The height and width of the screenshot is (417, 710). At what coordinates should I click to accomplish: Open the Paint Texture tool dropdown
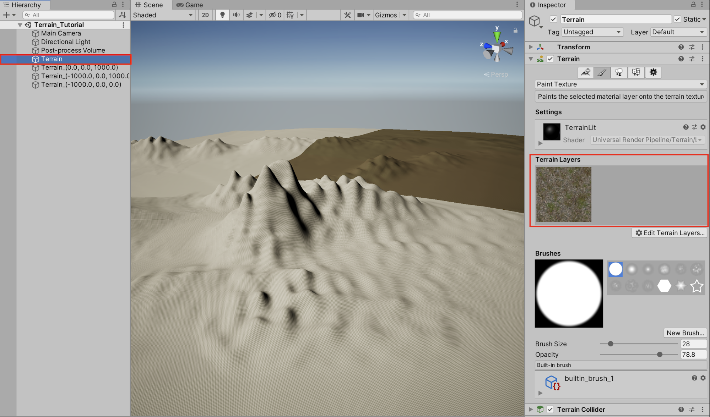pos(620,84)
